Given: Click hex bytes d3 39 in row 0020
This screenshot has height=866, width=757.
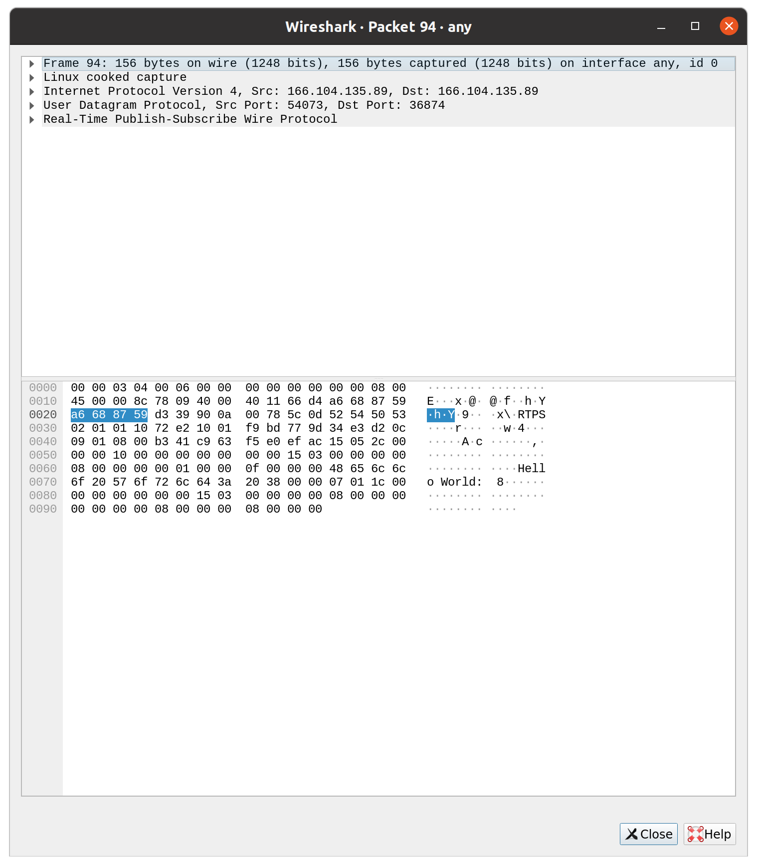Looking at the screenshot, I should (x=172, y=415).
